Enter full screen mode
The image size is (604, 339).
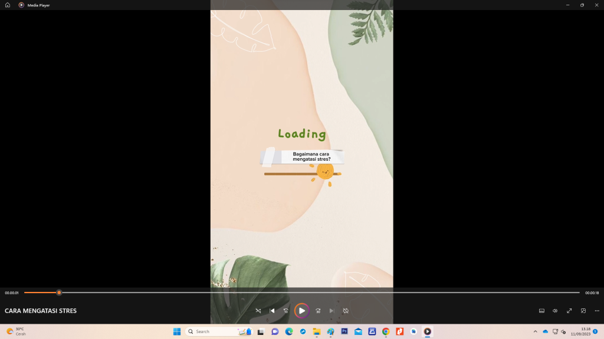click(x=569, y=311)
